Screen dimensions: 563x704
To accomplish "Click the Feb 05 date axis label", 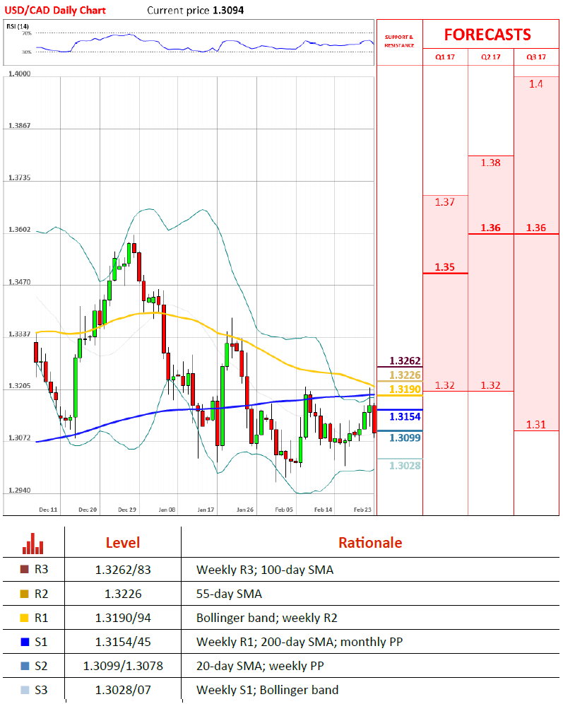I will pyautogui.click(x=284, y=510).
